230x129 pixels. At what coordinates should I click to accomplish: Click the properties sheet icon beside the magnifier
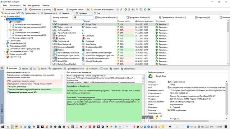[141, 10]
